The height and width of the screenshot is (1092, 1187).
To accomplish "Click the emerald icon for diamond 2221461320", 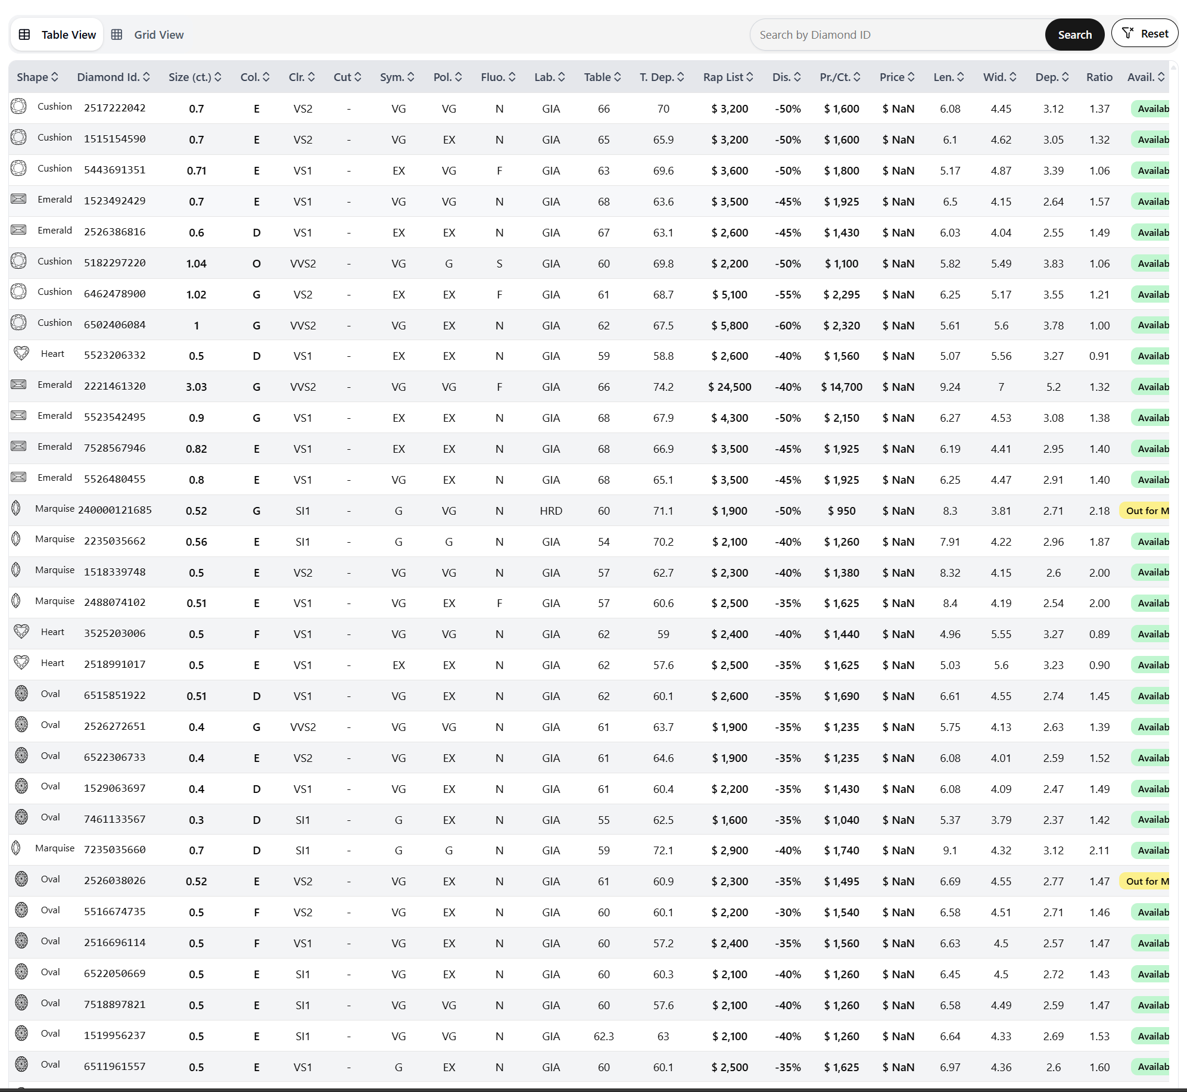I will (19, 384).
